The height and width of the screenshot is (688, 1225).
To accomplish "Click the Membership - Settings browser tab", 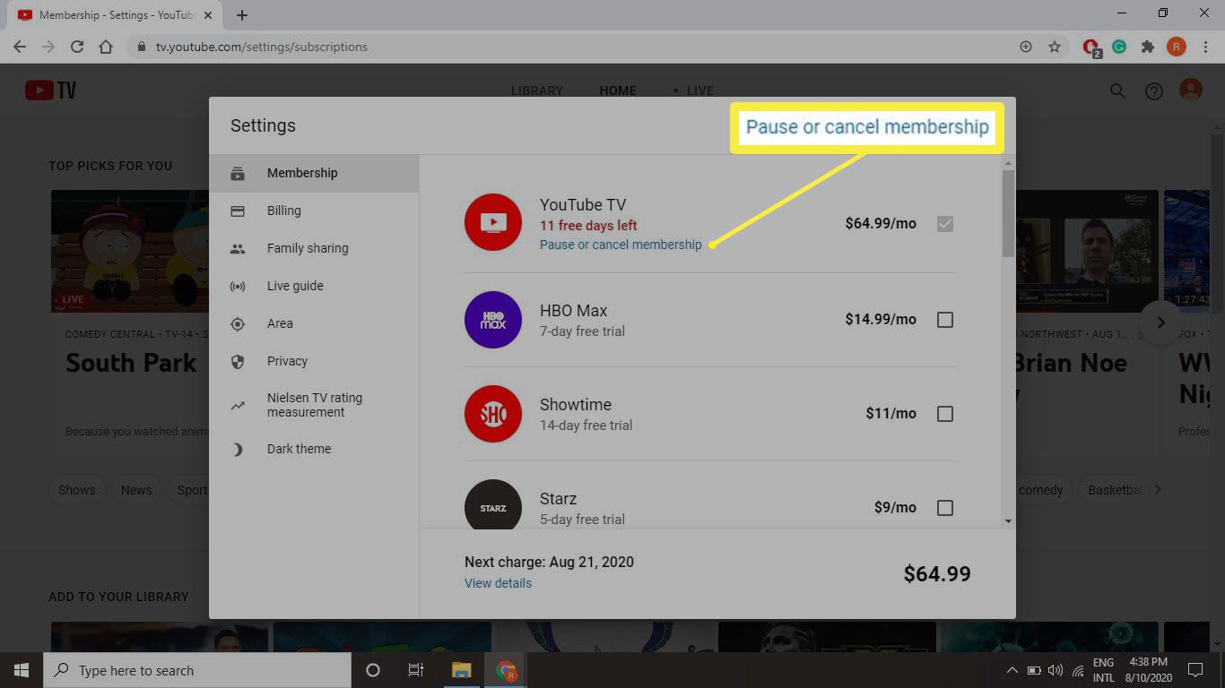I will coord(115,15).
